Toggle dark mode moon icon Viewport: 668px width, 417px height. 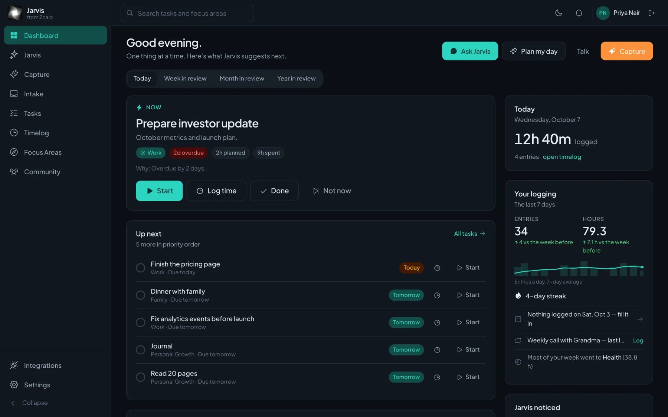click(x=559, y=13)
